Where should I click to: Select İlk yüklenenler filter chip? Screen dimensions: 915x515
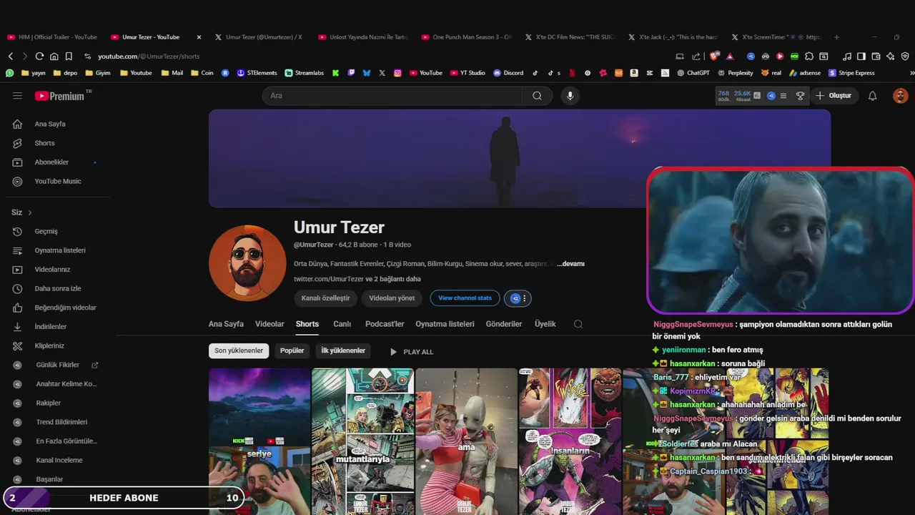coord(343,350)
